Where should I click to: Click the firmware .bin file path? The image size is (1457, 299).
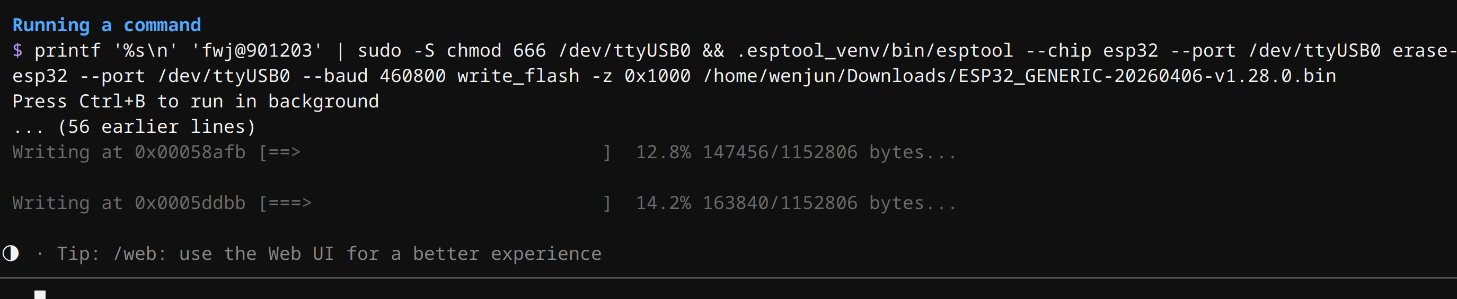click(1019, 76)
